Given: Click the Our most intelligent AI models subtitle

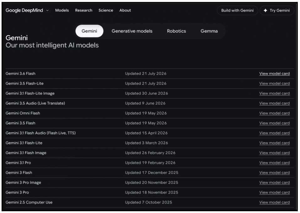Looking at the screenshot, I should 52,45.
